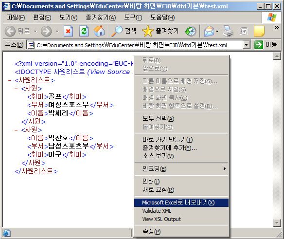Click the IE icon in the status bar
The height and width of the screenshot is (239, 284).
6,233
